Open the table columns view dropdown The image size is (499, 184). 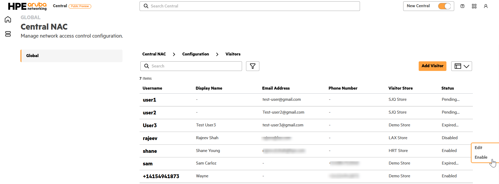click(x=462, y=66)
